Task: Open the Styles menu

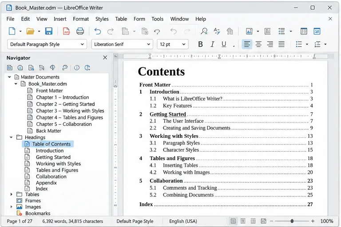Action: pos(102,19)
